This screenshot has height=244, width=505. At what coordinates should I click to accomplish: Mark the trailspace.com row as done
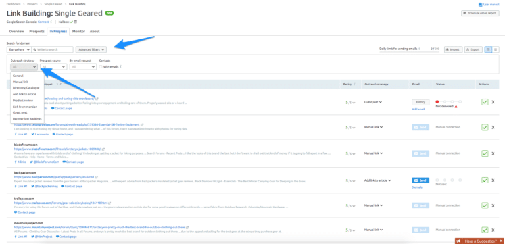coord(485,205)
